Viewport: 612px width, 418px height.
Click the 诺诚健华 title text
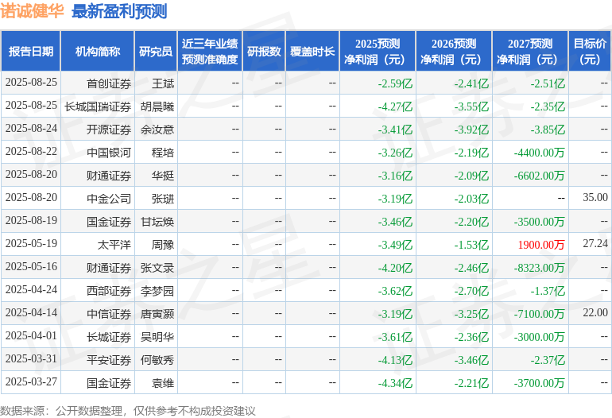[32, 11]
